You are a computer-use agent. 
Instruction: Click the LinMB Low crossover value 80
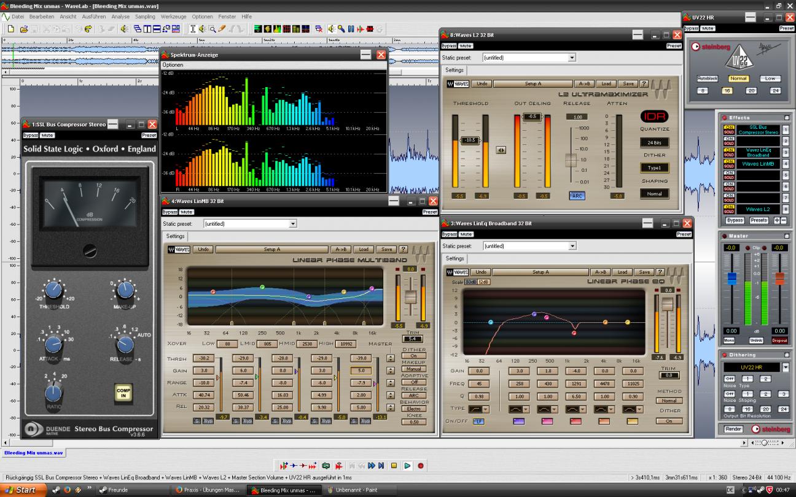[227, 344]
